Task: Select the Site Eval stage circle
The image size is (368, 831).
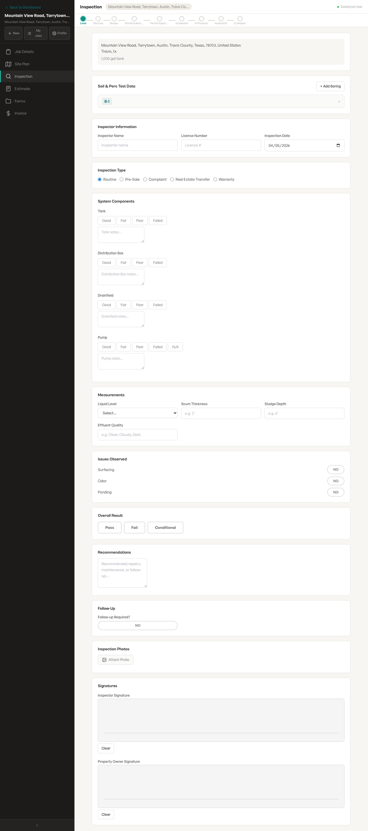Action: pos(98,19)
